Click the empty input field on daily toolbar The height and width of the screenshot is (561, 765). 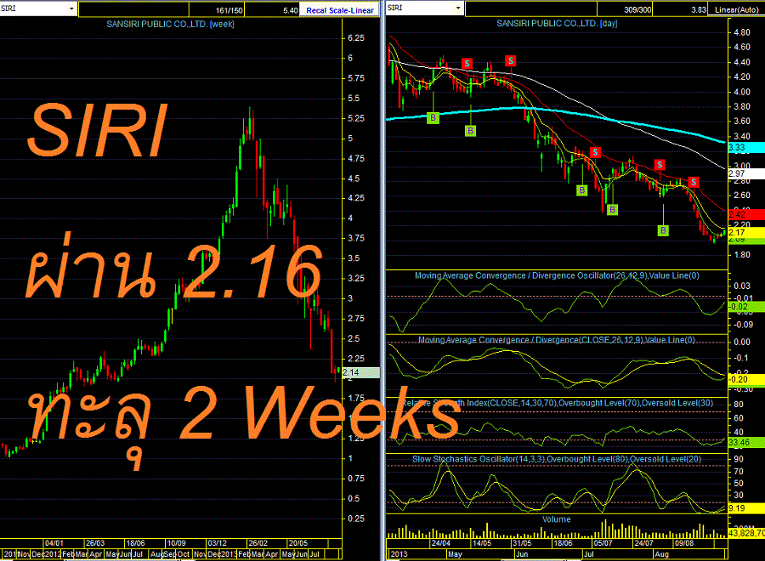pos(530,8)
